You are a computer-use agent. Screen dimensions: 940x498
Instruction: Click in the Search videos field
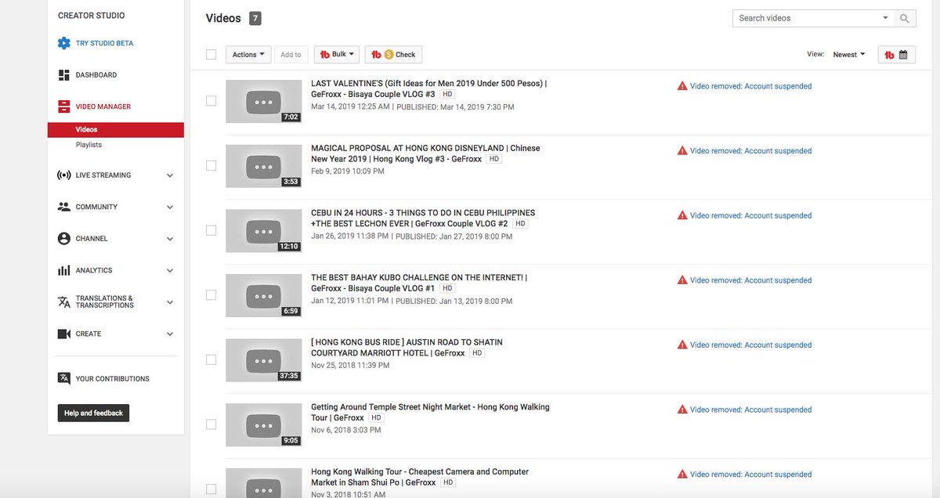pos(806,18)
